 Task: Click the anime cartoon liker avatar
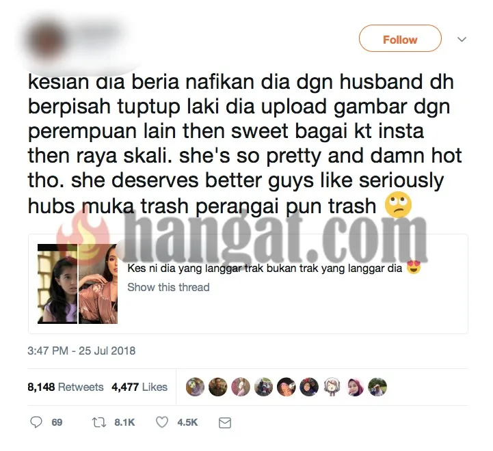tap(332, 387)
